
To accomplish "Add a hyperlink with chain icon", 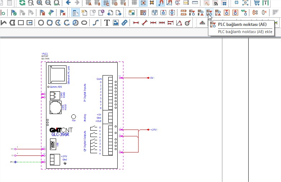I will (124, 23).
